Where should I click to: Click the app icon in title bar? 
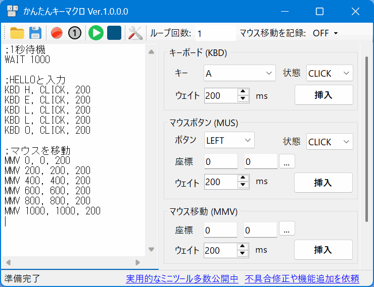tap(13, 11)
